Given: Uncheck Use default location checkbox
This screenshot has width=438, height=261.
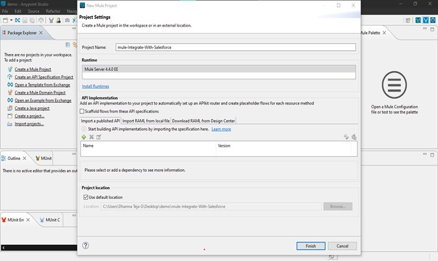Looking at the screenshot, I should (86, 197).
